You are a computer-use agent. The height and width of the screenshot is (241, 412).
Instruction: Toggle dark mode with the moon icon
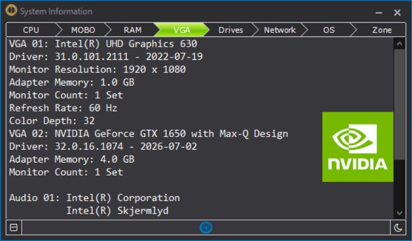[x=398, y=227]
